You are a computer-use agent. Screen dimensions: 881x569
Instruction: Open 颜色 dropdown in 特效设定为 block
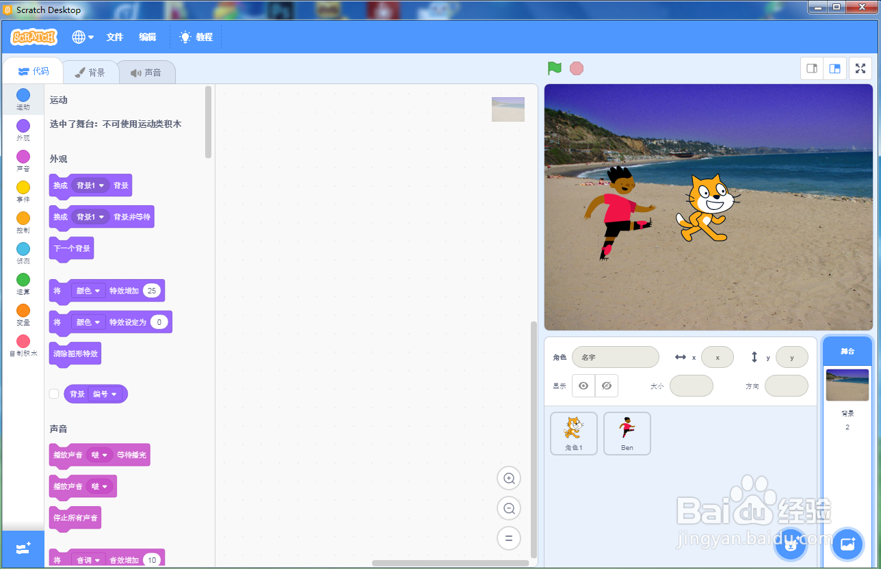[88, 322]
